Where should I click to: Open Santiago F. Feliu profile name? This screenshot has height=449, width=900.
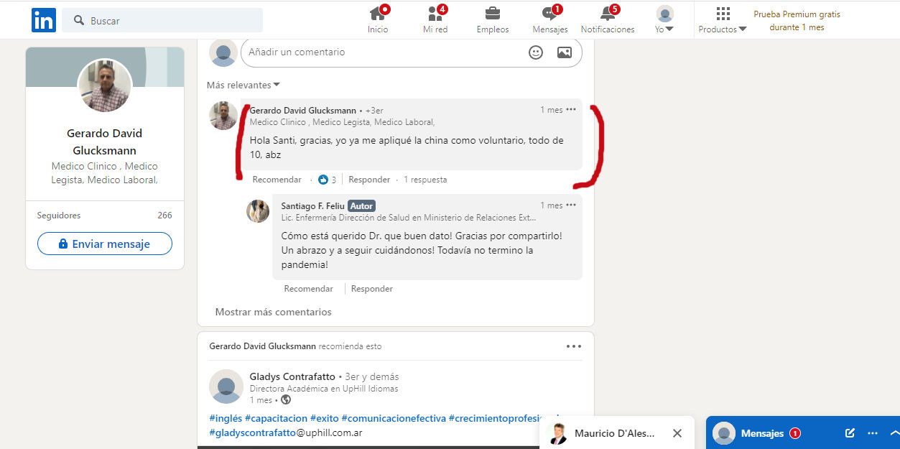point(312,206)
